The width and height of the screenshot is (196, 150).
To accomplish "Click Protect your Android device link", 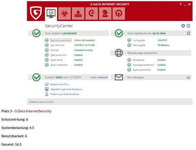I will [65, 94].
